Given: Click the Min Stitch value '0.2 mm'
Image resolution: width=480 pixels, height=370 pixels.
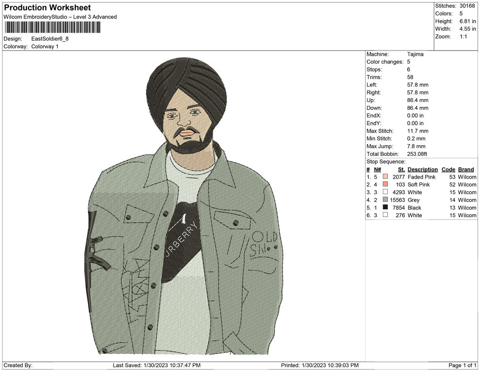Looking at the screenshot, I should coord(416,138).
